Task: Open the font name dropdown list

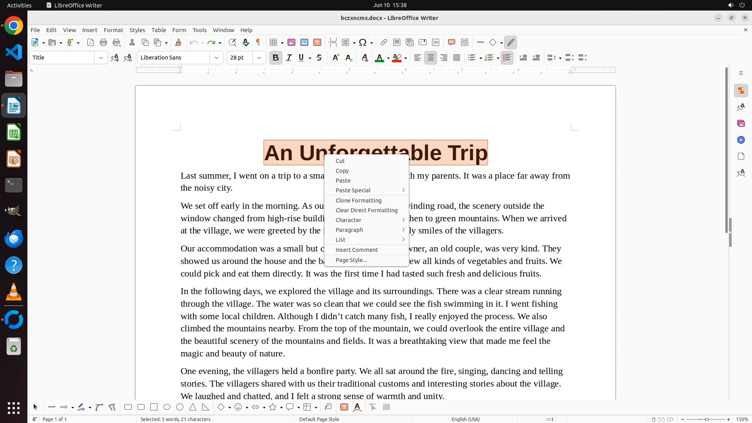Action: click(x=217, y=58)
